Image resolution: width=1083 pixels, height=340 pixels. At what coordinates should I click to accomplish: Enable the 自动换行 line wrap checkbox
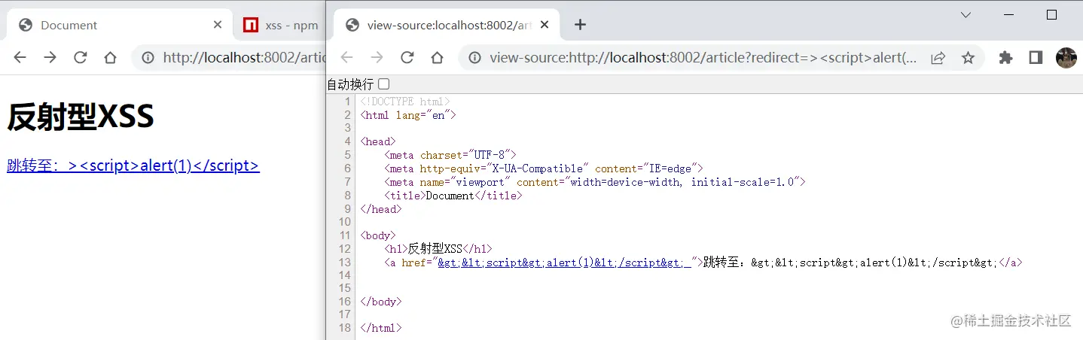pos(383,84)
